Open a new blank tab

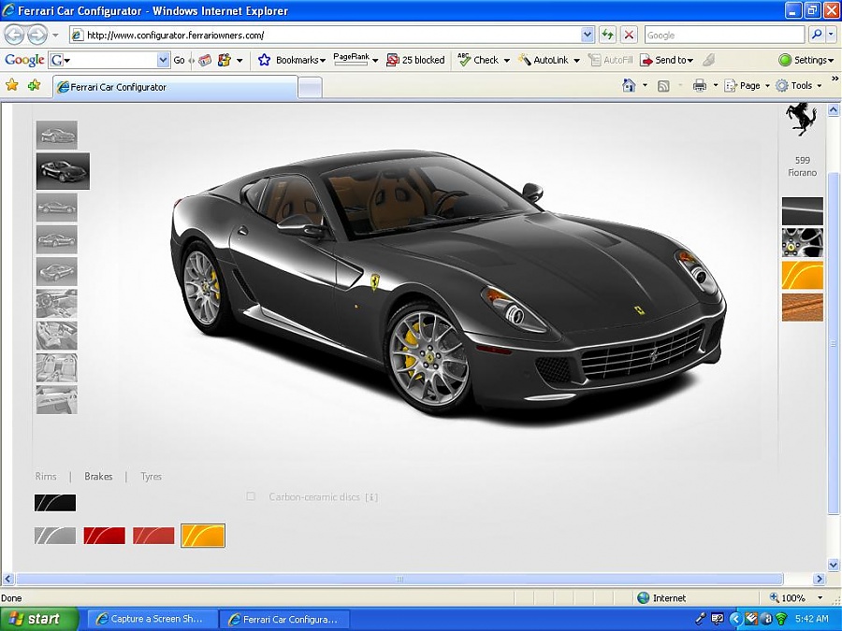point(310,88)
